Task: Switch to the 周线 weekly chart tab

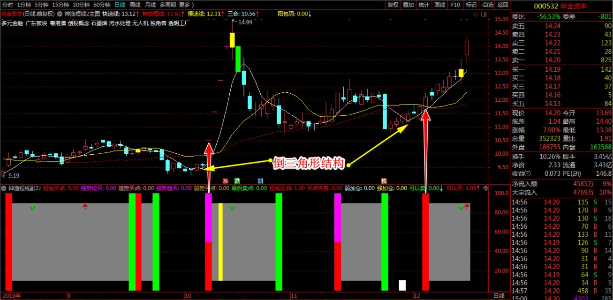Action: coord(135,5)
